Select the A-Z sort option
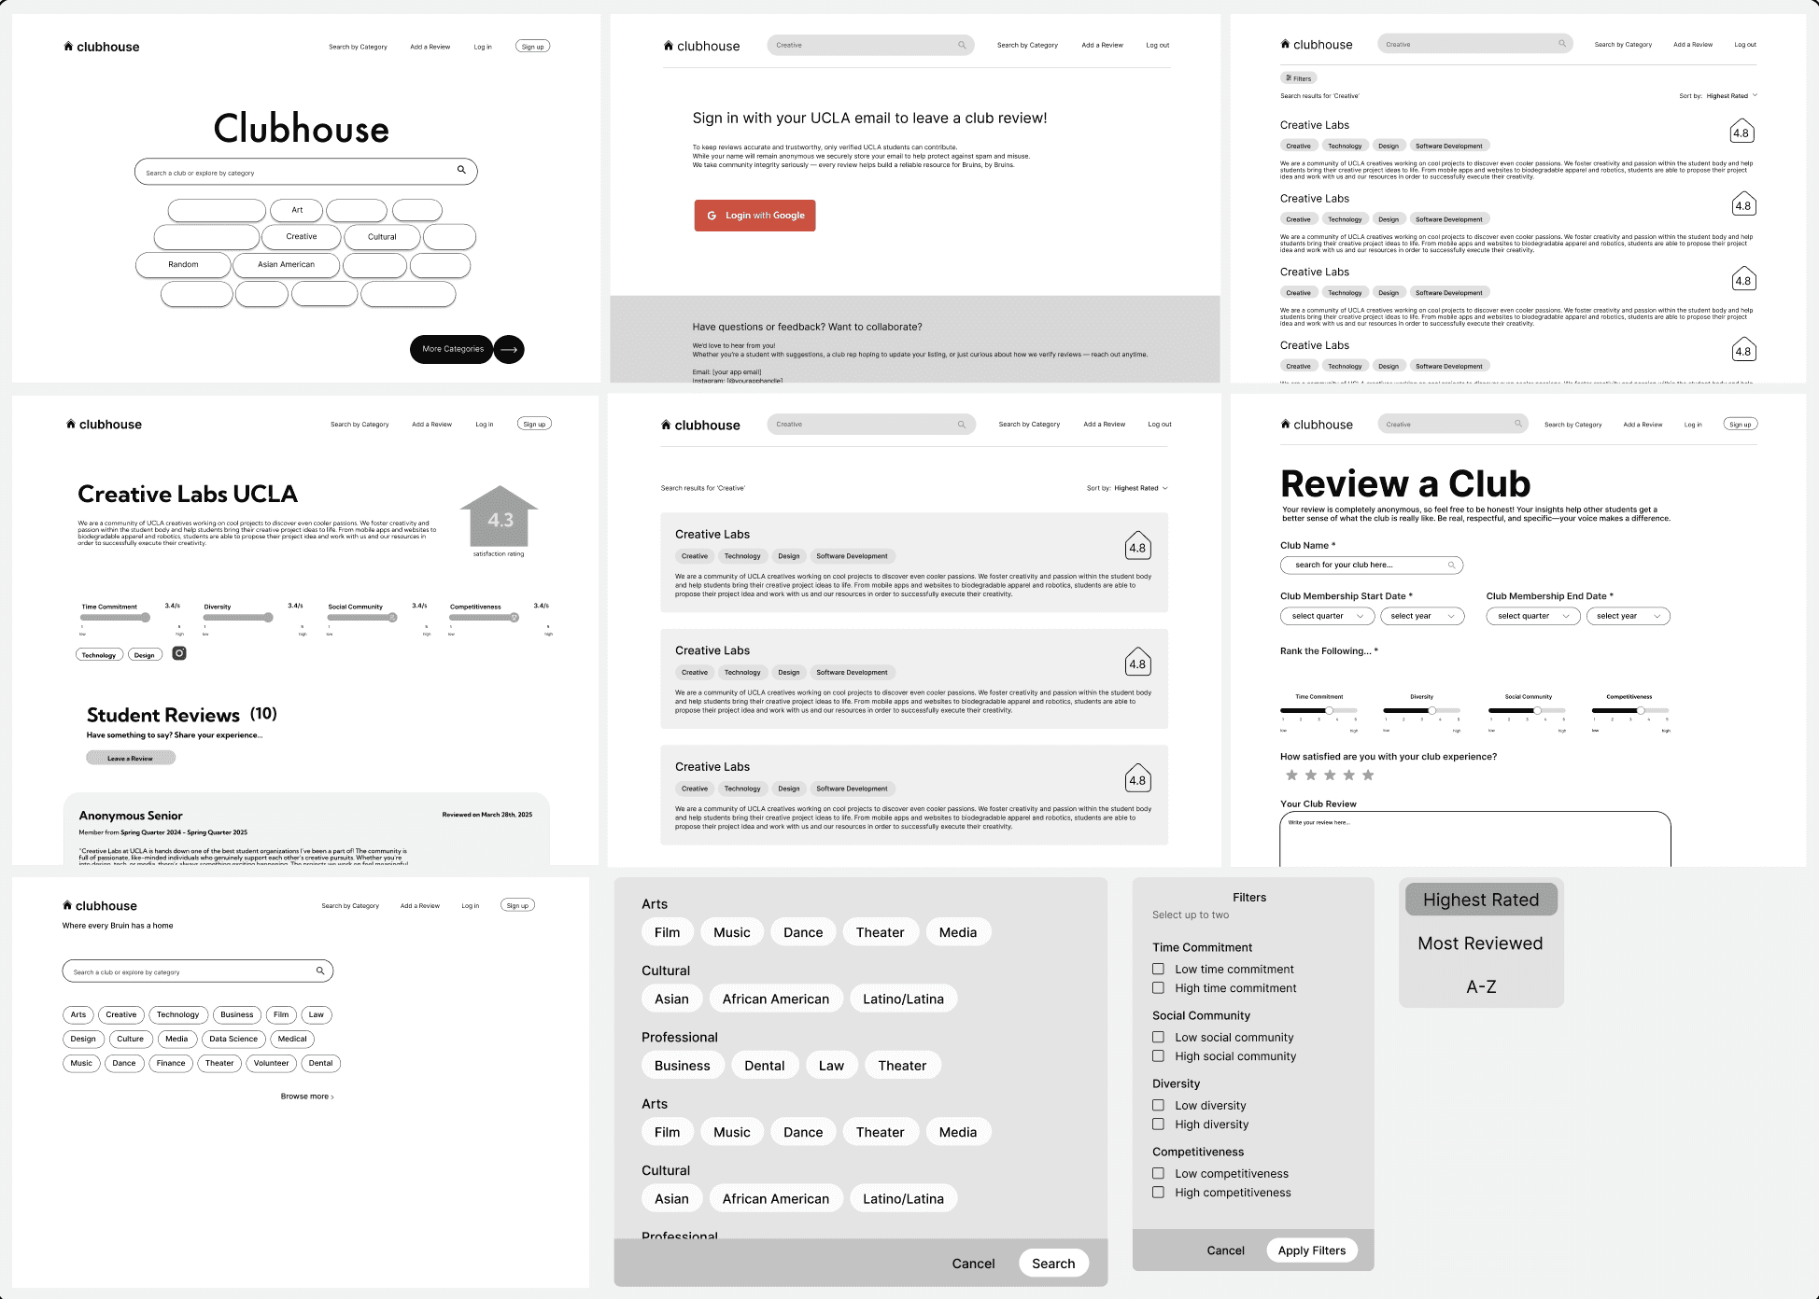The image size is (1819, 1299). (1480, 986)
